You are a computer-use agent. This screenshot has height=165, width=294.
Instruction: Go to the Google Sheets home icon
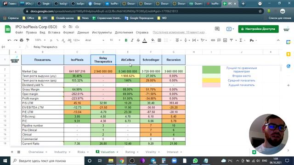8,29
